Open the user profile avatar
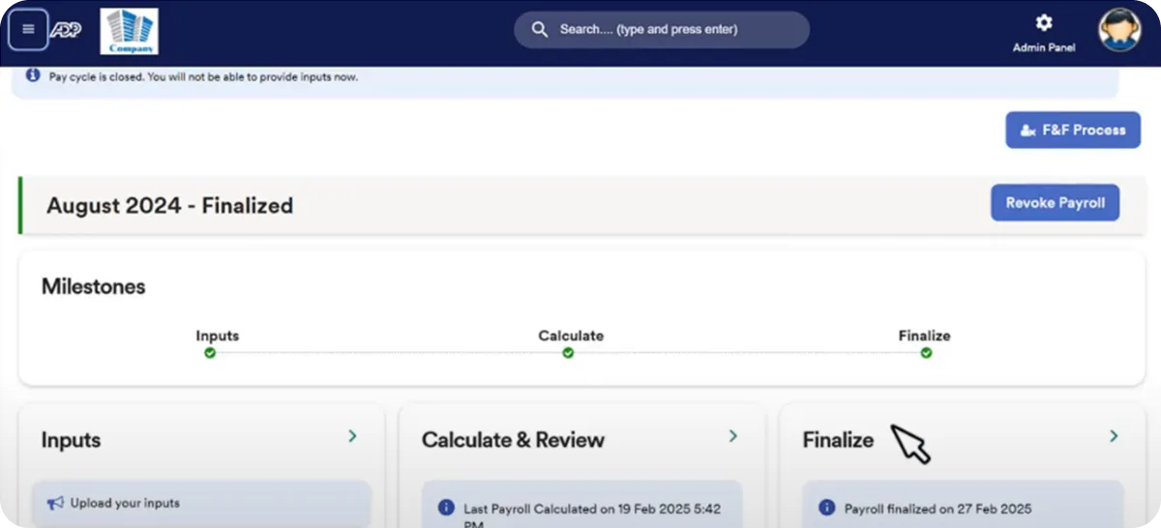The image size is (1161, 528). click(x=1119, y=30)
